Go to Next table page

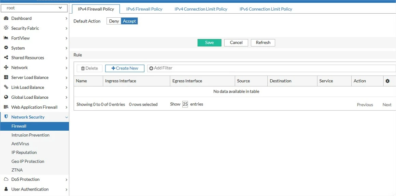tap(387, 105)
